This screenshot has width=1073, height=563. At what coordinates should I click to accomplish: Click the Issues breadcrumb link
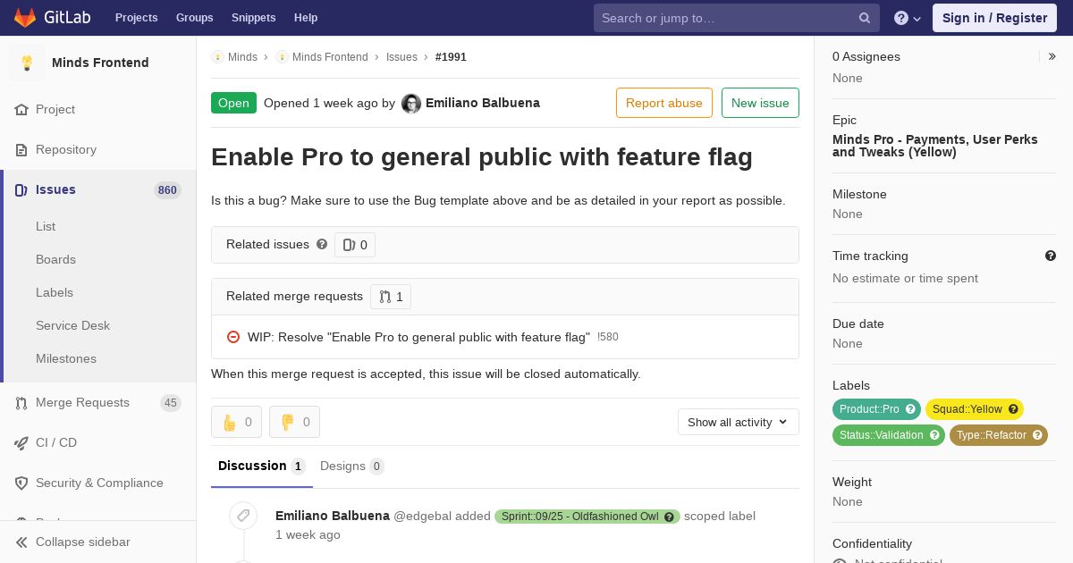pos(401,57)
